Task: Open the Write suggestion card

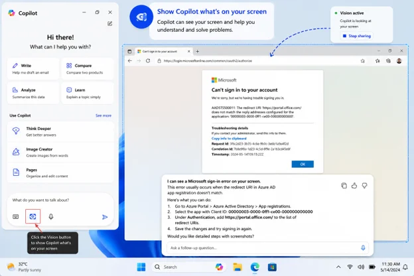Action: [33, 69]
